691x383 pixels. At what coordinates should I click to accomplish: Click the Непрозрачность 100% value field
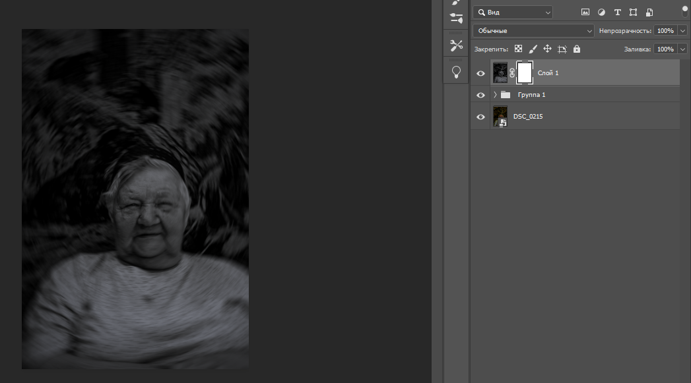pyautogui.click(x=665, y=31)
